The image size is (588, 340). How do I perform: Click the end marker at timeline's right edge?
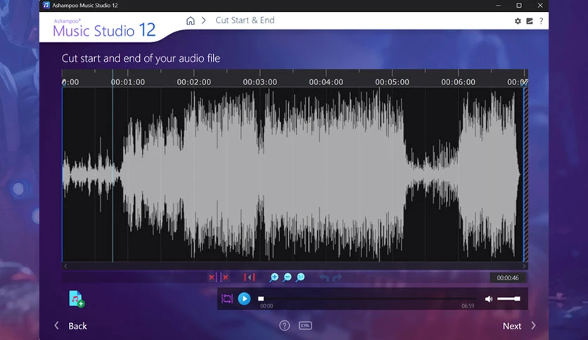[x=525, y=83]
